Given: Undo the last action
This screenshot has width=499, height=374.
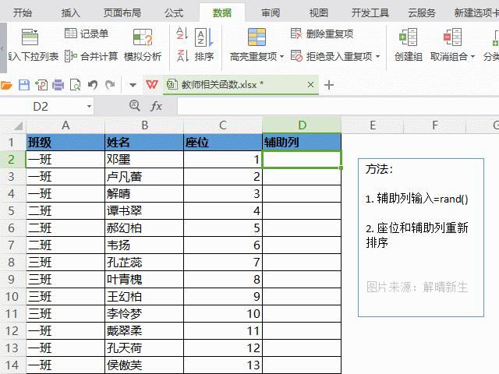Looking at the screenshot, I should pyautogui.click(x=93, y=85).
